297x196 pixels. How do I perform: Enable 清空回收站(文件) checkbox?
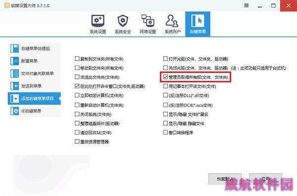pos(77,132)
